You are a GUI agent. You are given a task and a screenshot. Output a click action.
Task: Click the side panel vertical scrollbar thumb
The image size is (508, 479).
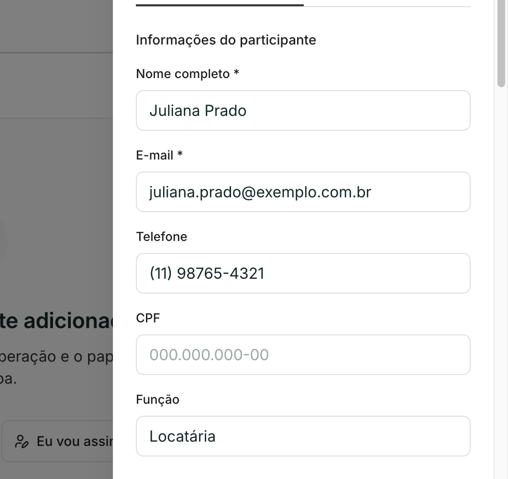[x=501, y=44]
